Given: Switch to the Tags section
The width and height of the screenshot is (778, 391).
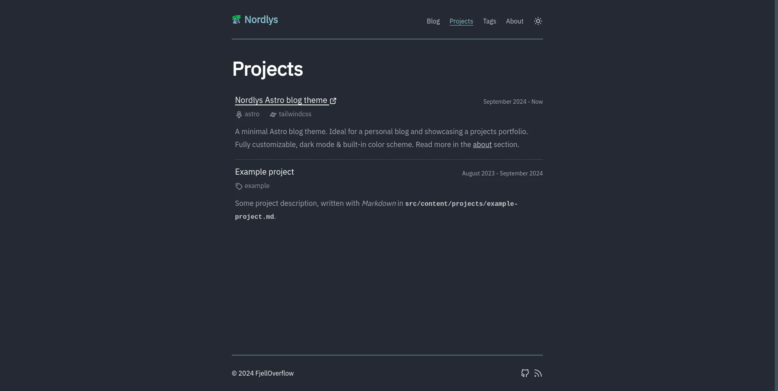Looking at the screenshot, I should pyautogui.click(x=489, y=21).
